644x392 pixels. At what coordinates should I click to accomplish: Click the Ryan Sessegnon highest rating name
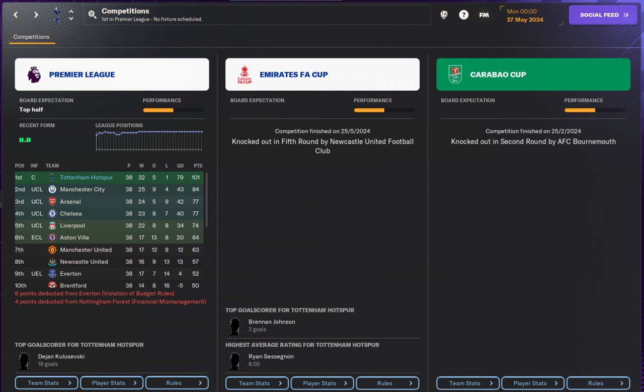pyautogui.click(x=271, y=356)
